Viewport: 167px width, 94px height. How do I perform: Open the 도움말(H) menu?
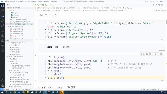(53, 2)
